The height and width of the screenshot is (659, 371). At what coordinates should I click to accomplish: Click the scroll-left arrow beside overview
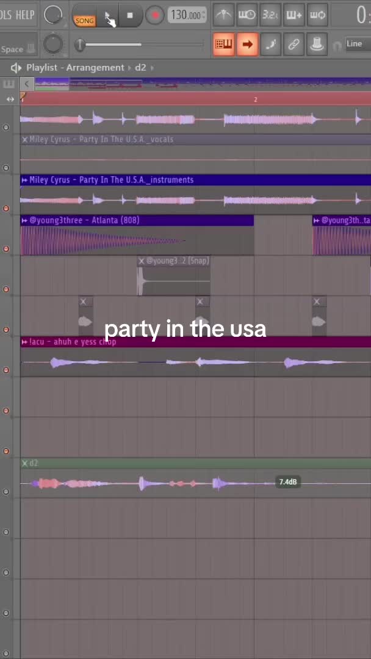(27, 84)
